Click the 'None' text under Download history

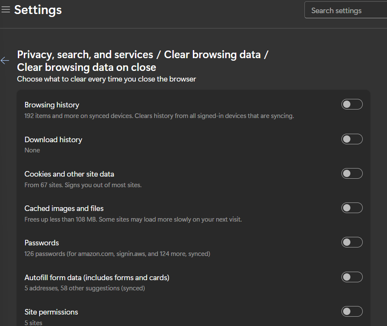pyautogui.click(x=32, y=150)
